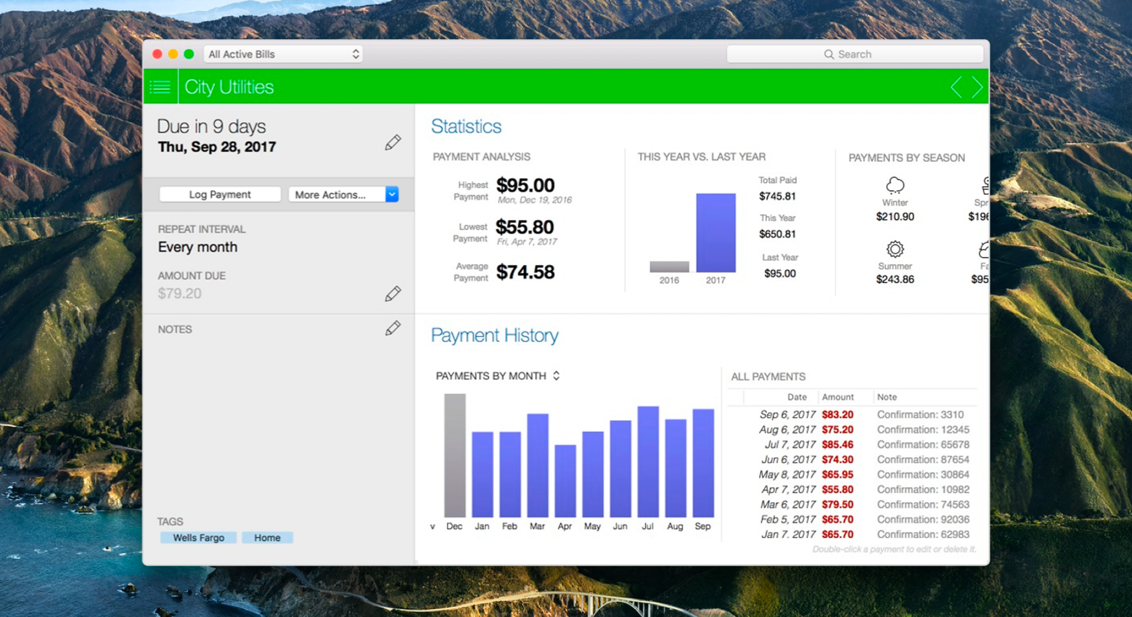Click the Spring season icon on the right edge
Viewport: 1132px width, 617px height.
[x=984, y=185]
